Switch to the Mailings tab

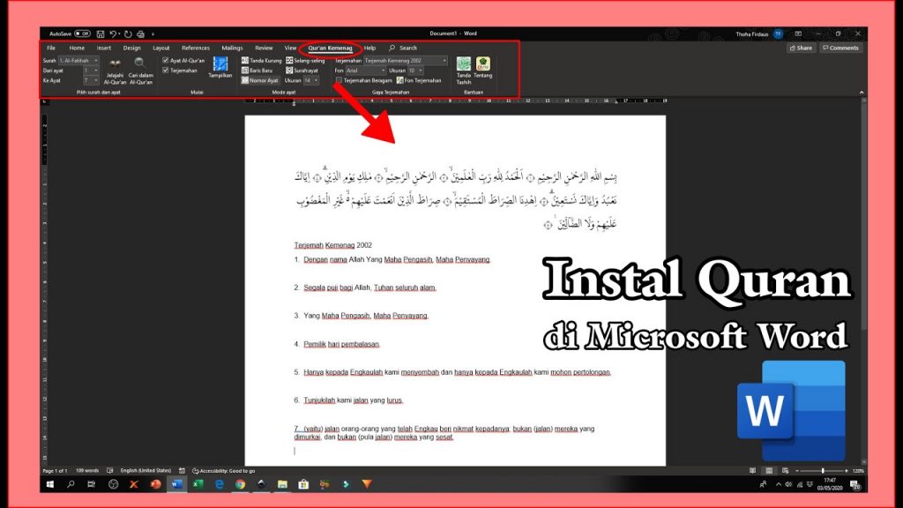pos(232,48)
